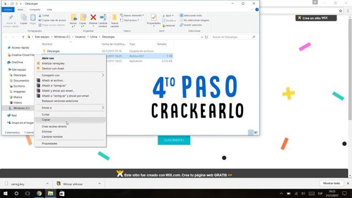Open Winrar.x64.exe download options chevron

[100, 184]
